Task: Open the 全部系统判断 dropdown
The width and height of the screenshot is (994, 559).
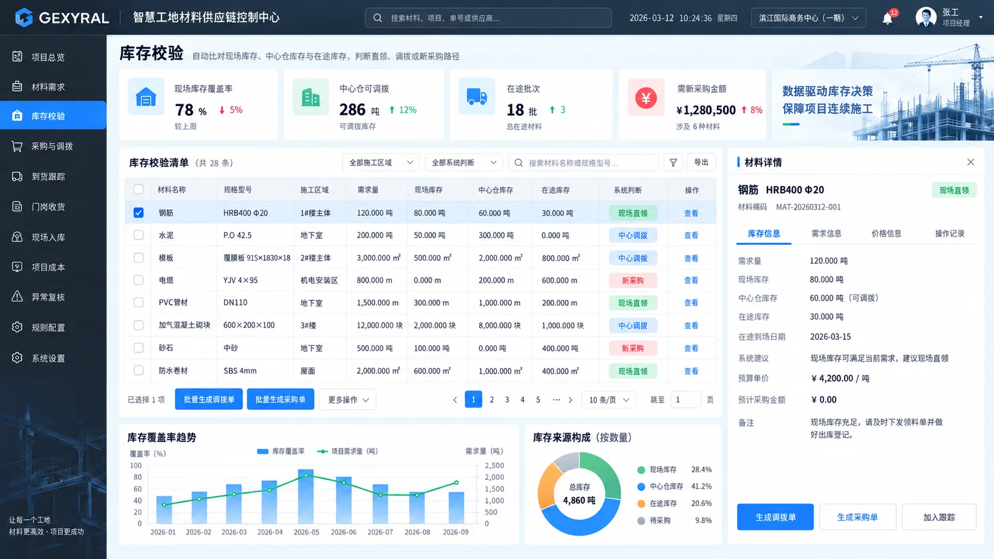Action: click(464, 162)
